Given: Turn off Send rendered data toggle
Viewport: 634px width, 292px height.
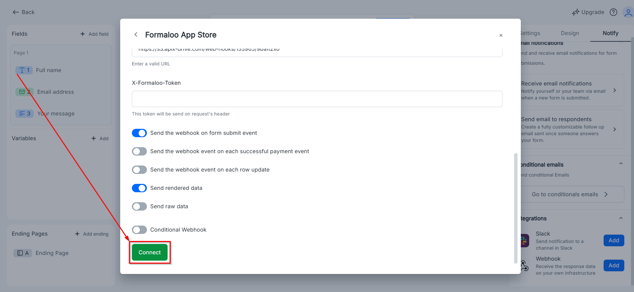Looking at the screenshot, I should [x=139, y=188].
